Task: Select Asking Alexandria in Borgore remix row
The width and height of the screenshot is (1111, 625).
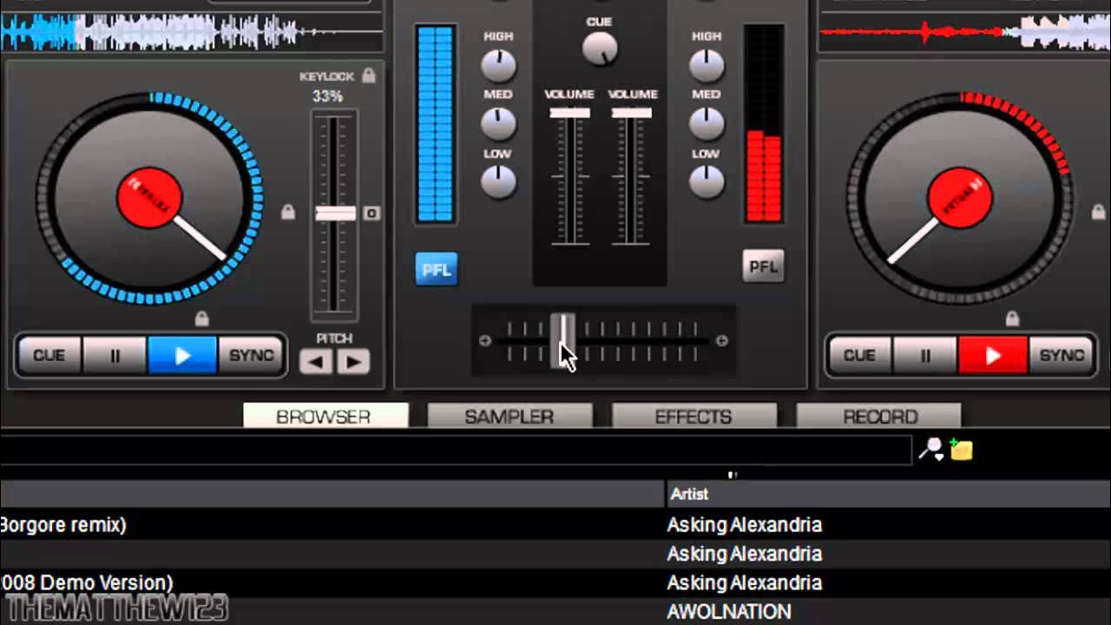Action: [744, 524]
